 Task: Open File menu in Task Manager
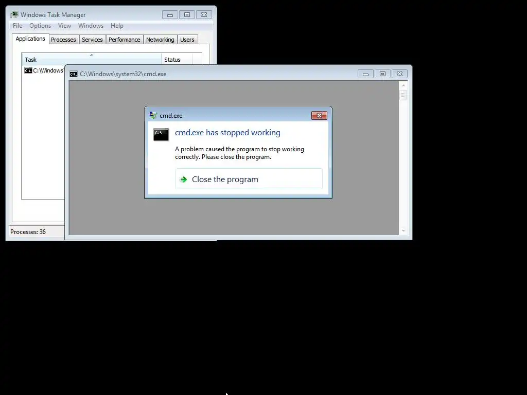(x=17, y=26)
